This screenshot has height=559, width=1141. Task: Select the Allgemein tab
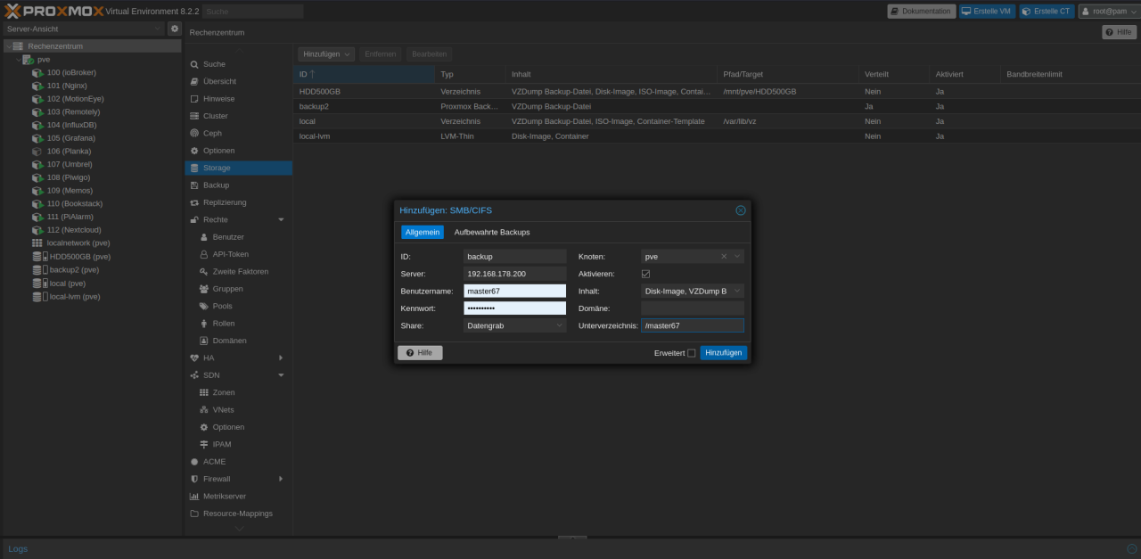coord(423,232)
